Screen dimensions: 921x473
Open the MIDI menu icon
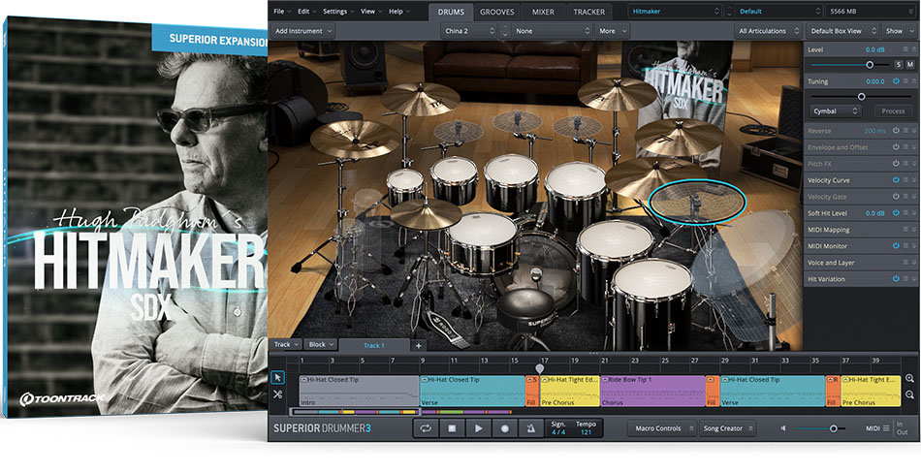(x=886, y=428)
